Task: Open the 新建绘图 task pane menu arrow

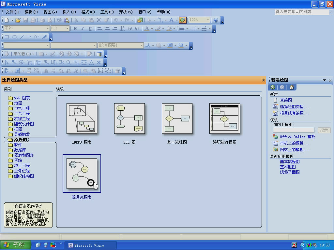Action: click(324, 80)
